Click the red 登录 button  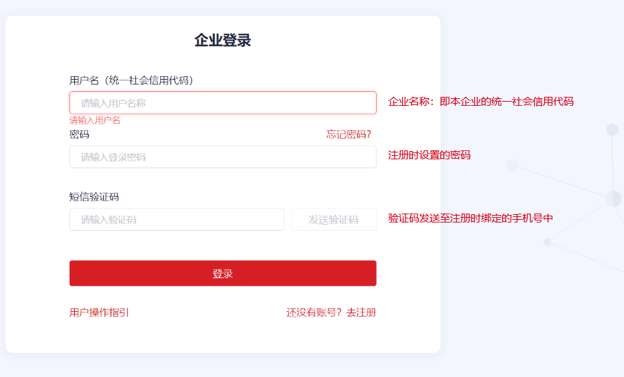click(x=223, y=273)
